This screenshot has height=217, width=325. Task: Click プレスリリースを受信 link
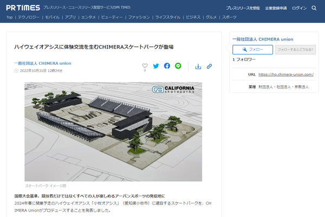pyautogui.click(x=243, y=8)
